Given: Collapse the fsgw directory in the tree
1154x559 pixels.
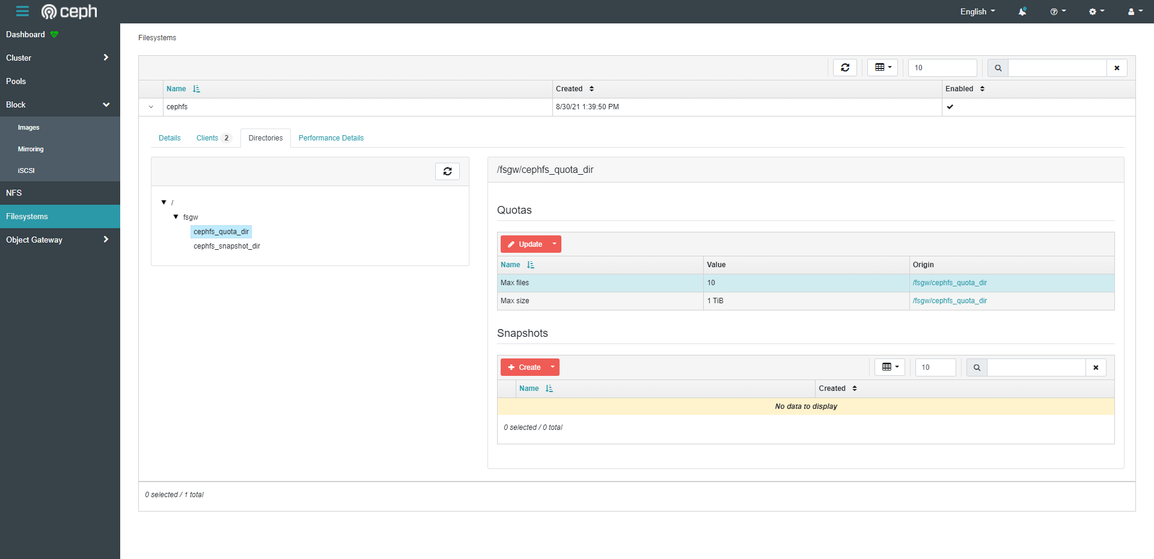Looking at the screenshot, I should point(176,217).
